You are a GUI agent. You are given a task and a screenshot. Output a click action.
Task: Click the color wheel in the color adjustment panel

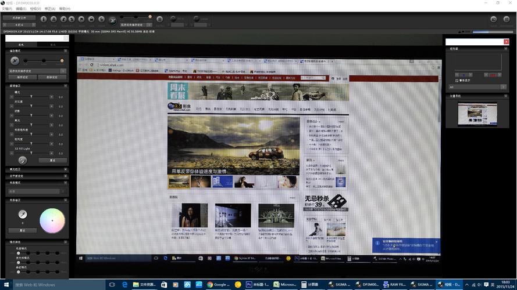tap(51, 220)
